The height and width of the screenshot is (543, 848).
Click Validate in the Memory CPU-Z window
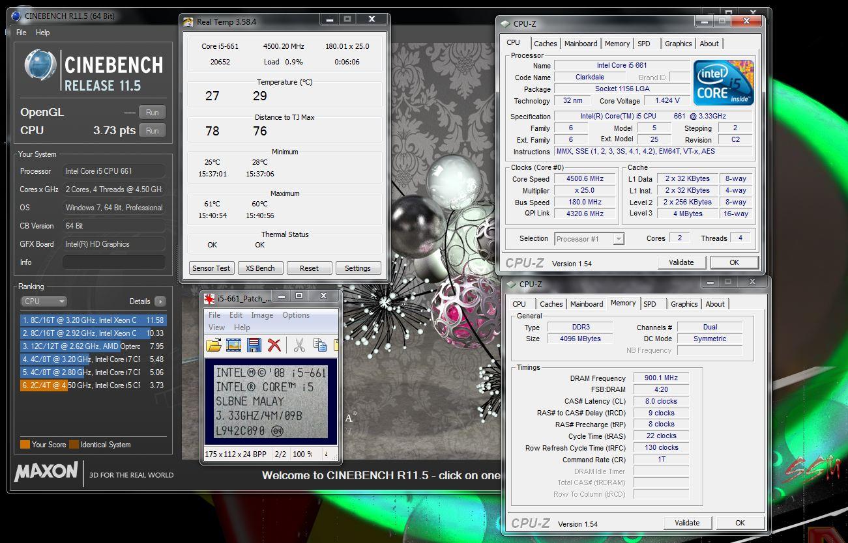[687, 523]
